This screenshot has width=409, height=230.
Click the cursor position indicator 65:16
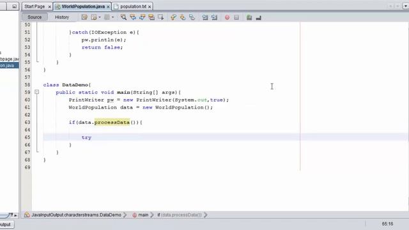pos(387,224)
